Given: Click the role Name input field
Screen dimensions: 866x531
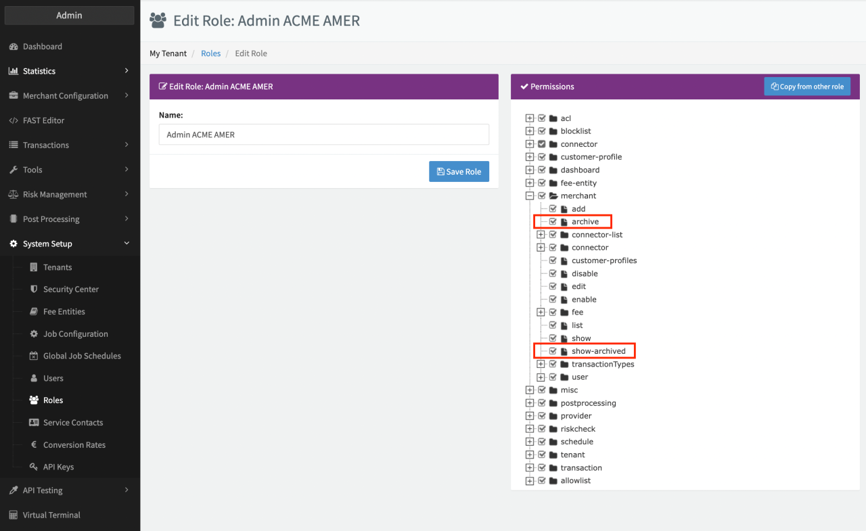Looking at the screenshot, I should [323, 135].
